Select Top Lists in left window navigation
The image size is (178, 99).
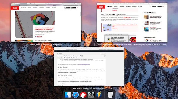(x=54, y=8)
